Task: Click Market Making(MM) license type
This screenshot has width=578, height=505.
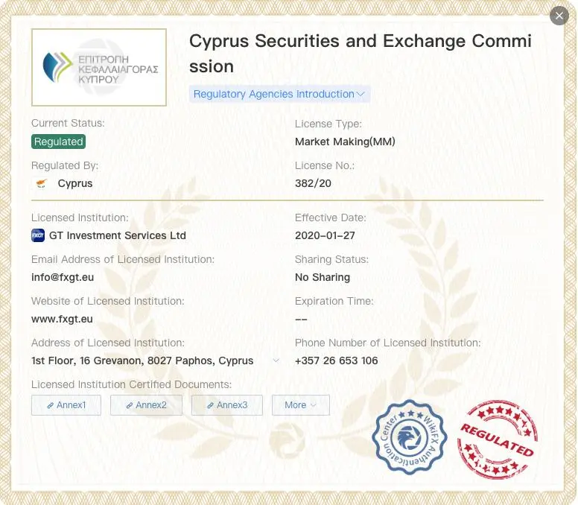Action: (x=345, y=142)
